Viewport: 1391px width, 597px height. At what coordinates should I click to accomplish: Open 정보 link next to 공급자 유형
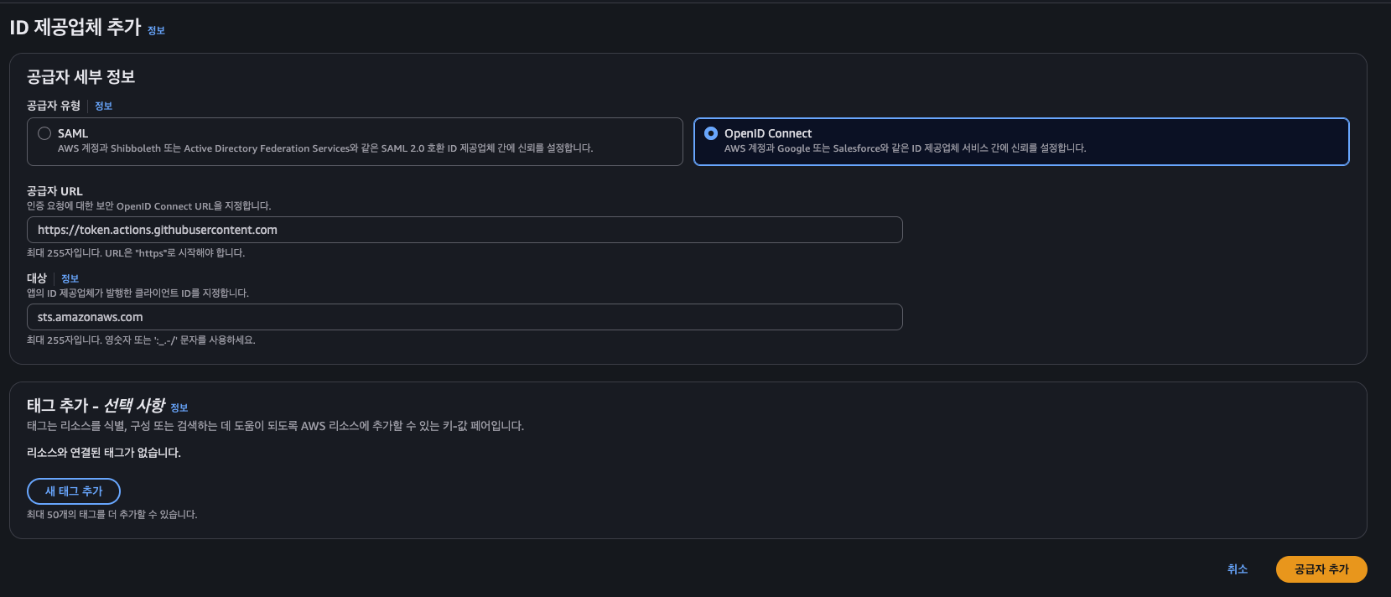pyautogui.click(x=103, y=106)
